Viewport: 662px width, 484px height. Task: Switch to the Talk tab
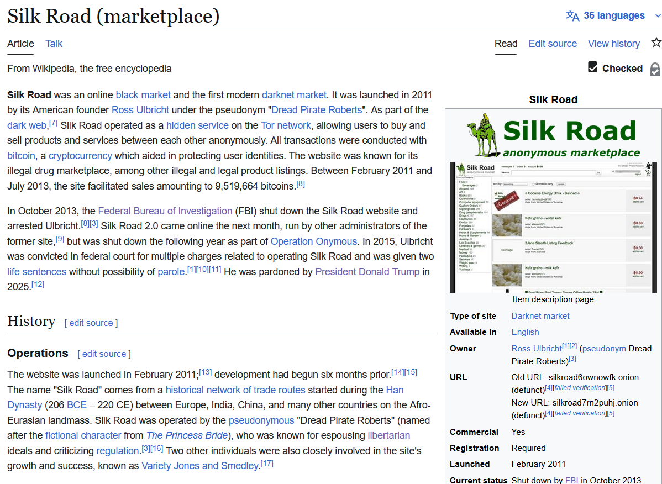click(x=54, y=44)
